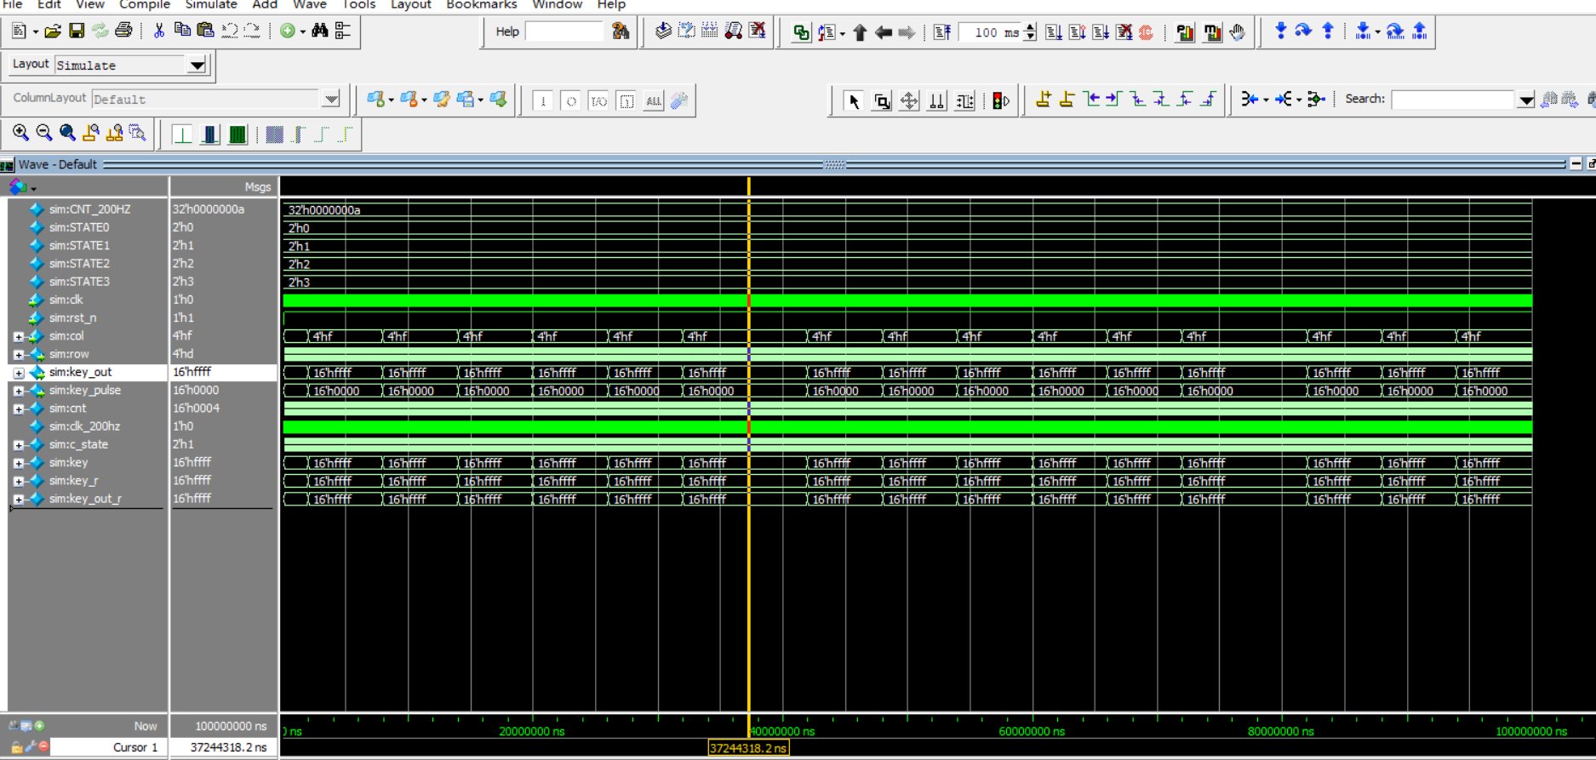The height and width of the screenshot is (760, 1596).
Task: Toggle Pan Mode four-arrow tool
Action: (x=909, y=101)
